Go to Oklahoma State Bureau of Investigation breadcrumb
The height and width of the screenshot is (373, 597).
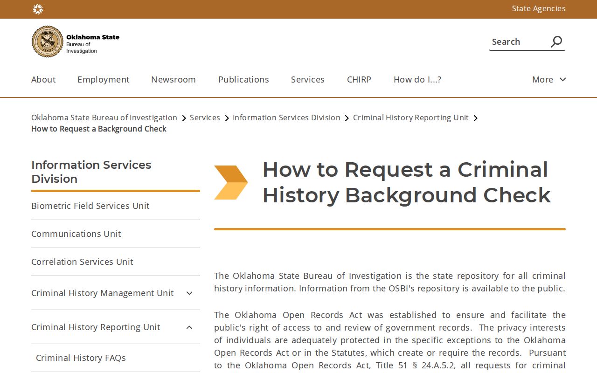(104, 117)
